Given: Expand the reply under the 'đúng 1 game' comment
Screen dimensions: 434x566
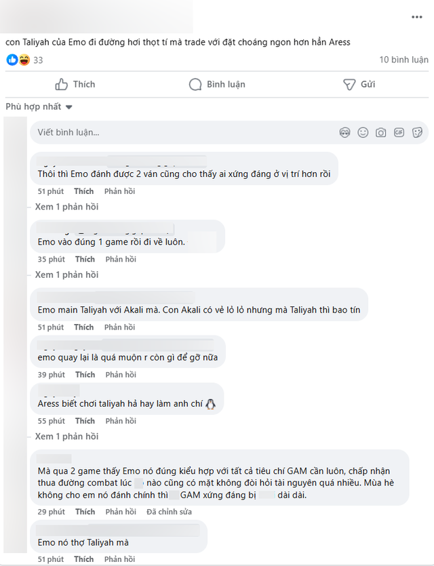Looking at the screenshot, I should point(66,275).
